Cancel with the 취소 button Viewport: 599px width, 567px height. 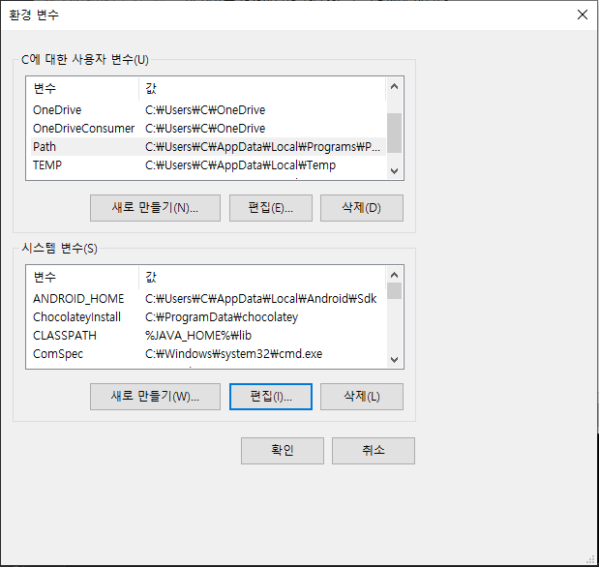click(374, 451)
